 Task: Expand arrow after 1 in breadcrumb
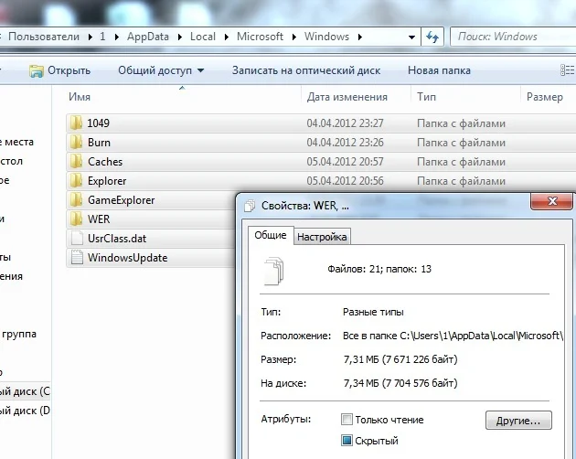click(x=116, y=37)
